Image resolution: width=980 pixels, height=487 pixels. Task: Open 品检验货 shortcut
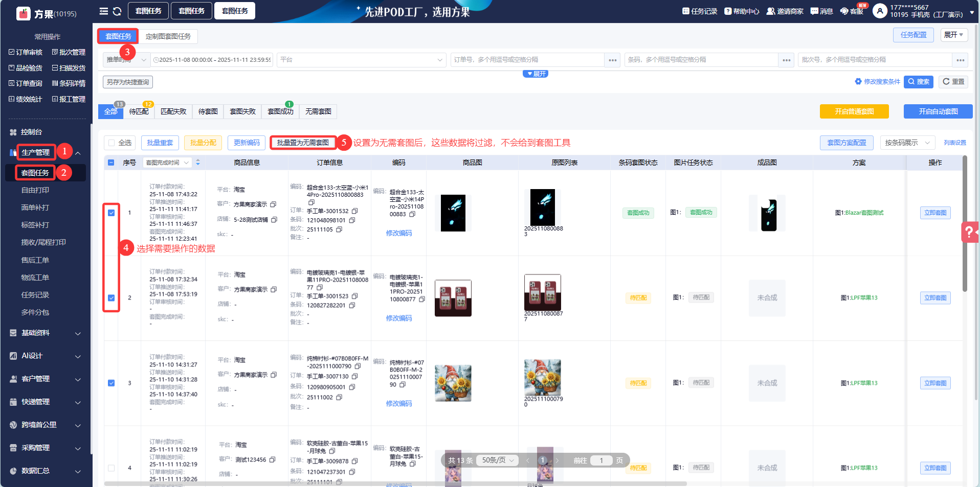pos(26,68)
